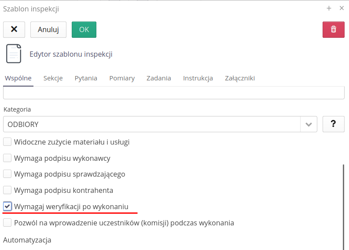Enable Wymaga podpisu kontrahenta
The height and width of the screenshot is (250, 349).
click(7, 190)
